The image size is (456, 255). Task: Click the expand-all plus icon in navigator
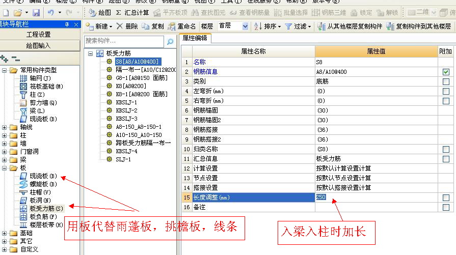(4, 59)
